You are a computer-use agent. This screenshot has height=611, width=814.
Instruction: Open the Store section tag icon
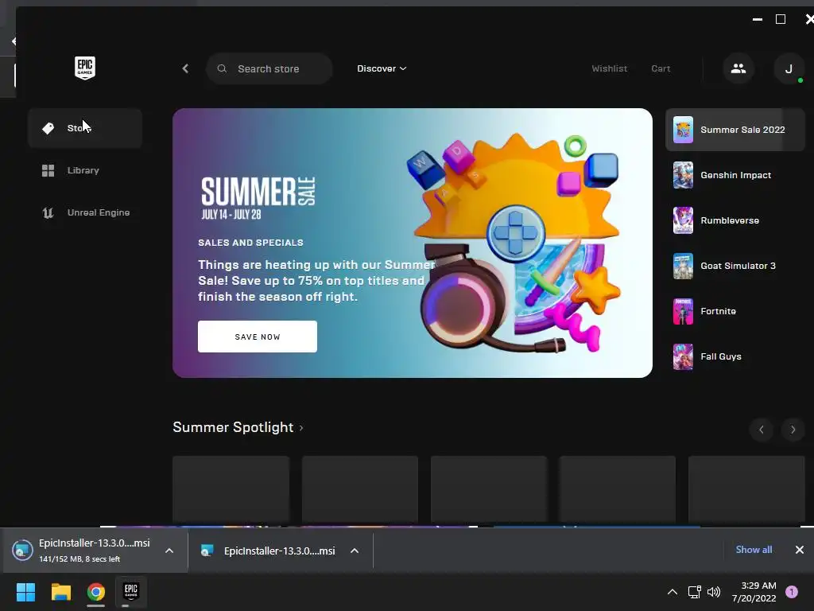(48, 128)
